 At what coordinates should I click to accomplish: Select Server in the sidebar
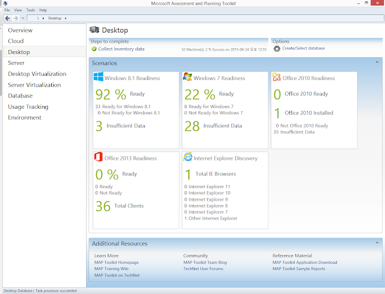(x=45, y=63)
